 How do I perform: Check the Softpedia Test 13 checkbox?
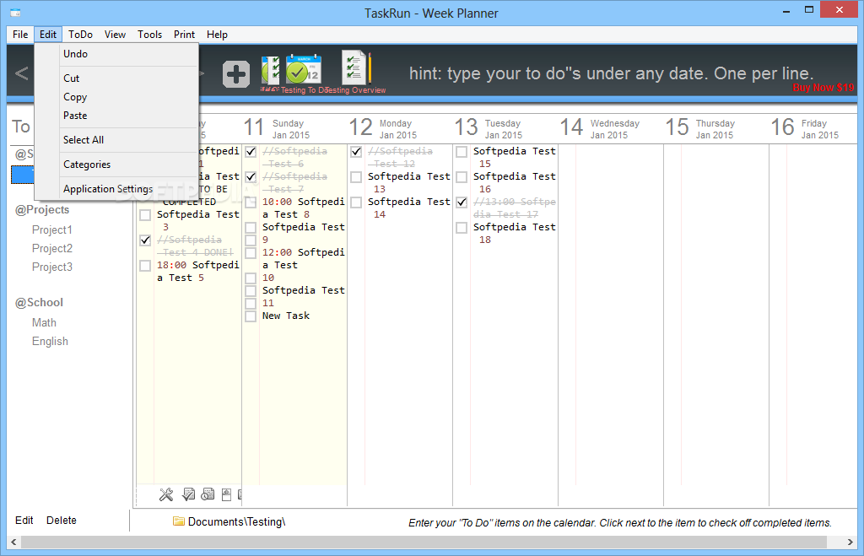tap(356, 177)
